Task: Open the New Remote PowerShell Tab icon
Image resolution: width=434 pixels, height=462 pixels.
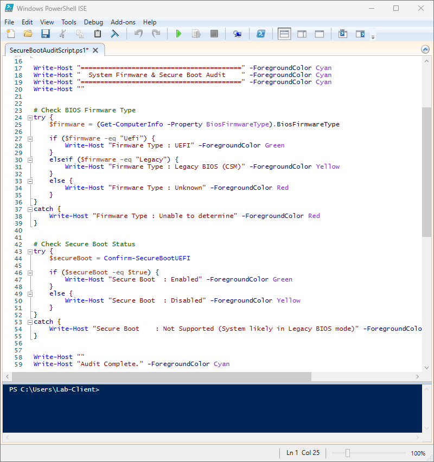Action: point(237,34)
